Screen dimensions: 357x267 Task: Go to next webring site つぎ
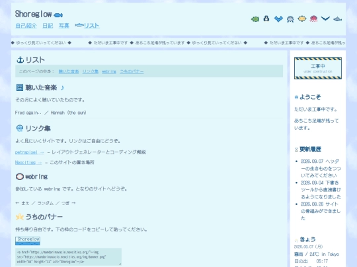click(68, 203)
